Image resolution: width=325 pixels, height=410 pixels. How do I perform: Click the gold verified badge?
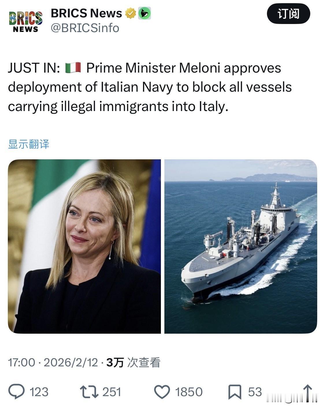tap(131, 13)
